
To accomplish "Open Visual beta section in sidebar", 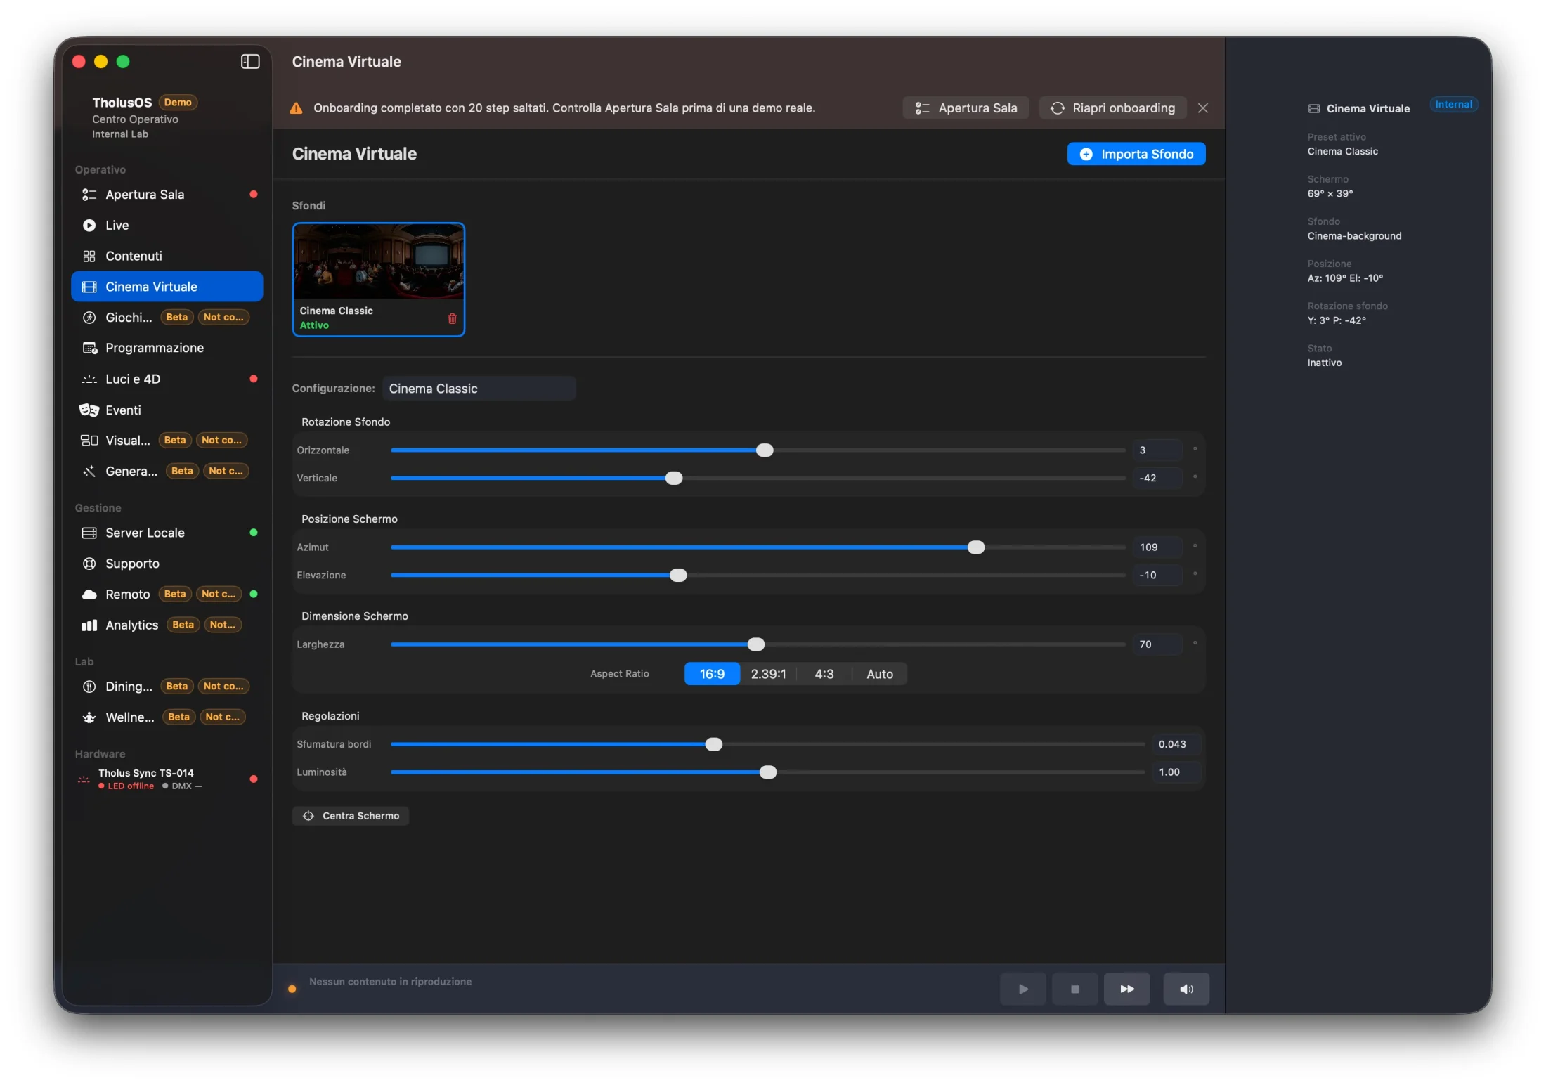I will coord(167,441).
